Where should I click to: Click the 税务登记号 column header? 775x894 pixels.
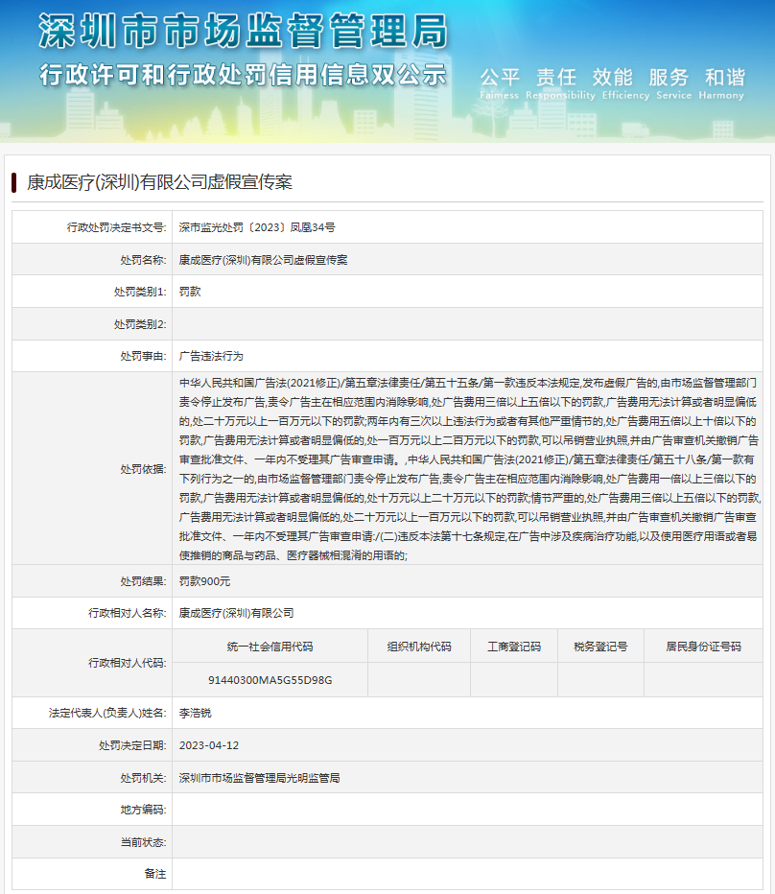(x=600, y=647)
